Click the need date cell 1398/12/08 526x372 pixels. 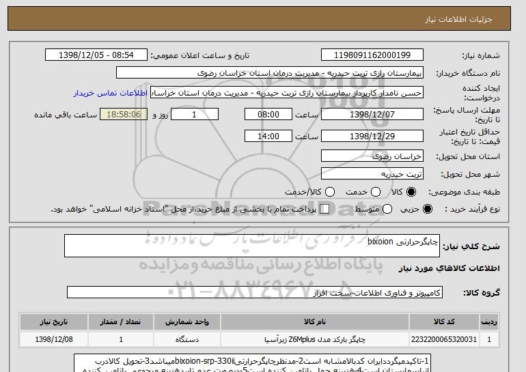[54, 339]
